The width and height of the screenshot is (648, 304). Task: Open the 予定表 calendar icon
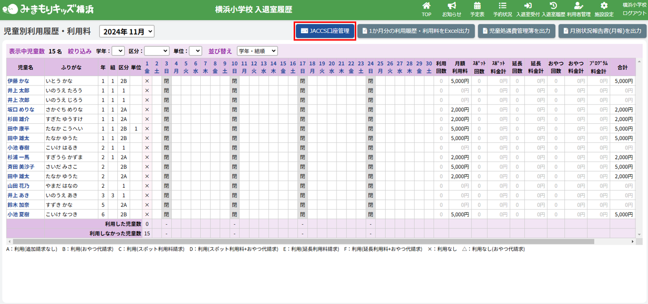pos(477,6)
